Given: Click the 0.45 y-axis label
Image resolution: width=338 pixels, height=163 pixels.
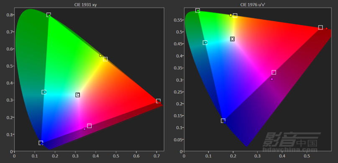Looking at the screenshot, I should click(x=178, y=44).
